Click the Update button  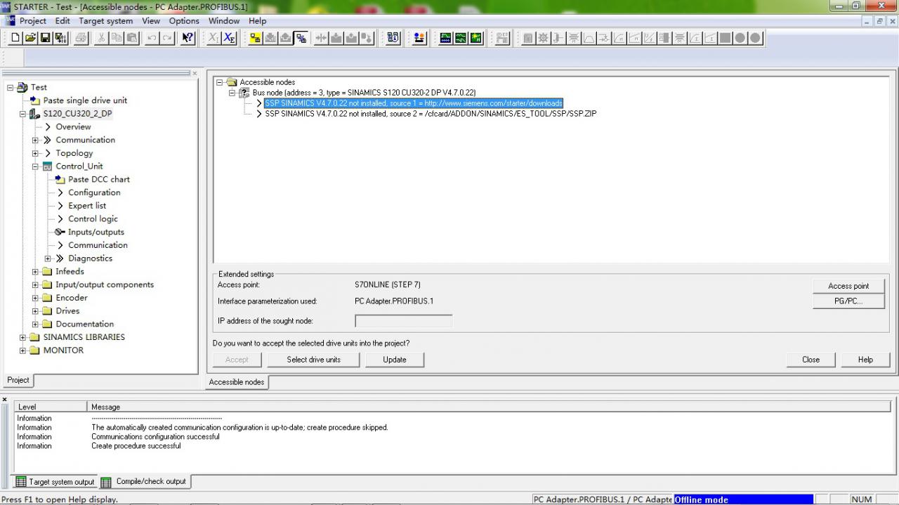(x=395, y=360)
